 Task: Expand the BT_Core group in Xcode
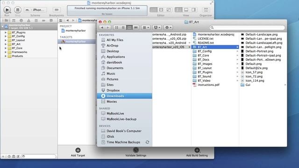tap(6, 48)
